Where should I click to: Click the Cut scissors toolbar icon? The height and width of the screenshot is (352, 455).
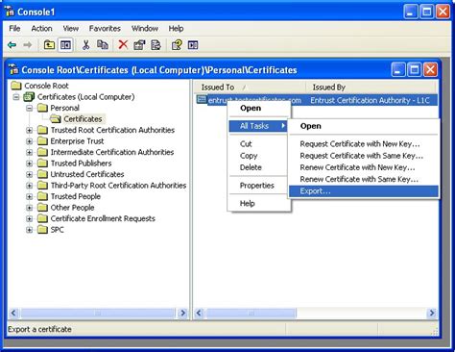coord(85,45)
